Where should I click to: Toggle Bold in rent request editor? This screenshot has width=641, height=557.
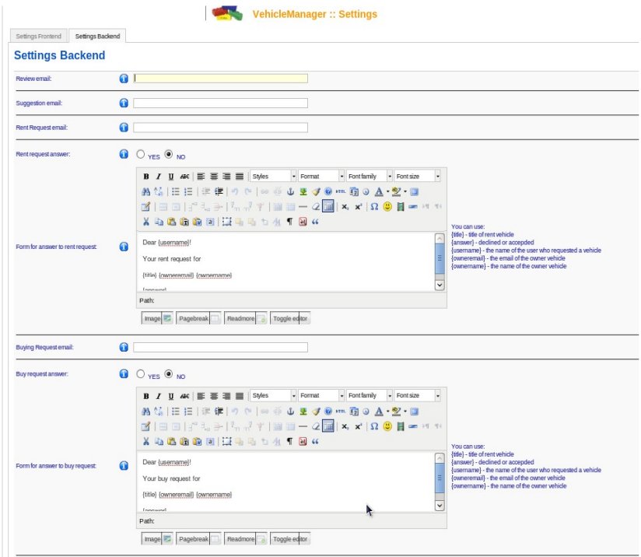coord(146,177)
